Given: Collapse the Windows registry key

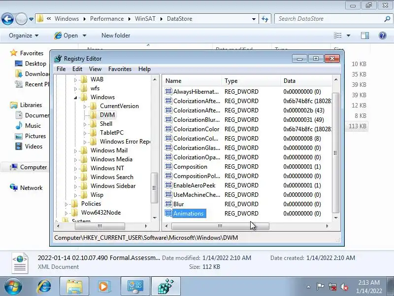Looking at the screenshot, I should (75, 98).
